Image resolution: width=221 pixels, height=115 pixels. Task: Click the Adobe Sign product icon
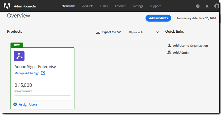click(19, 56)
